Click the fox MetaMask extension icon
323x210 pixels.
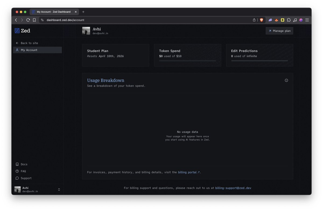coord(276,20)
